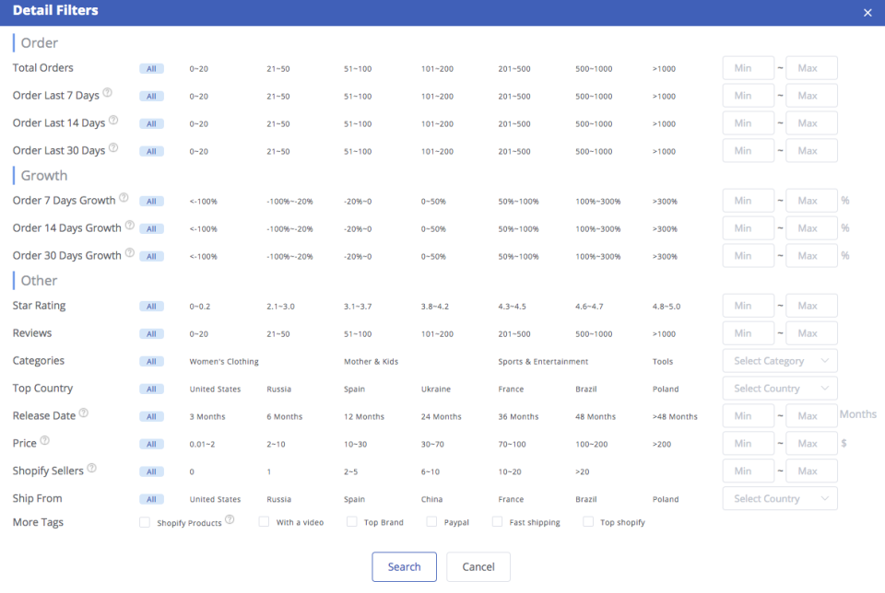Viewport: 885px width, 593px height.
Task: Click help icon next to Price
Action: click(45, 441)
